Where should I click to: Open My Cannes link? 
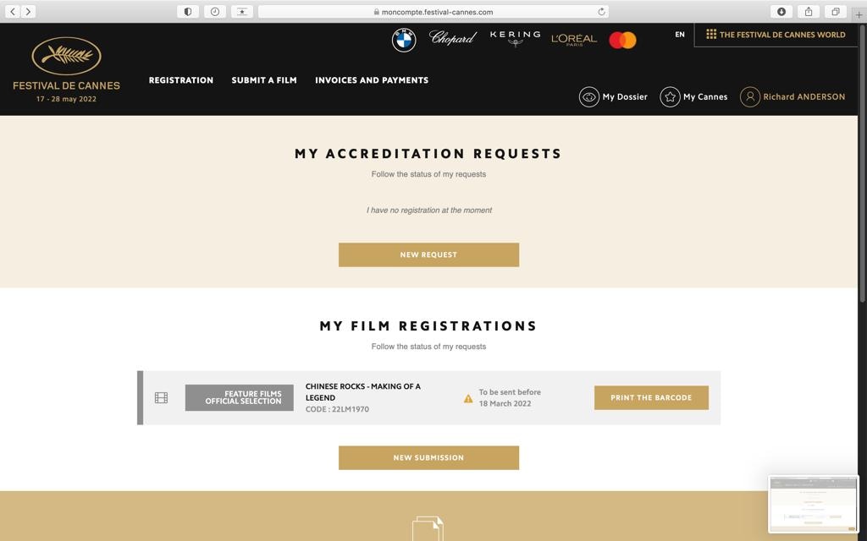point(705,96)
